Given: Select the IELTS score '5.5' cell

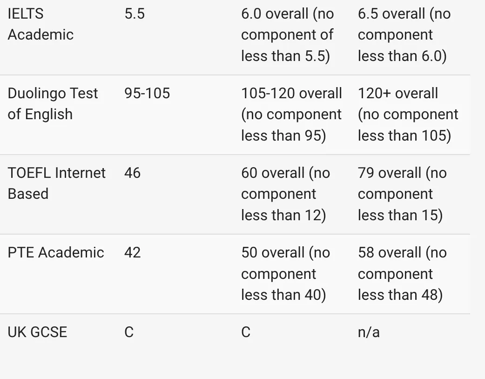Looking at the screenshot, I should (x=135, y=14).
